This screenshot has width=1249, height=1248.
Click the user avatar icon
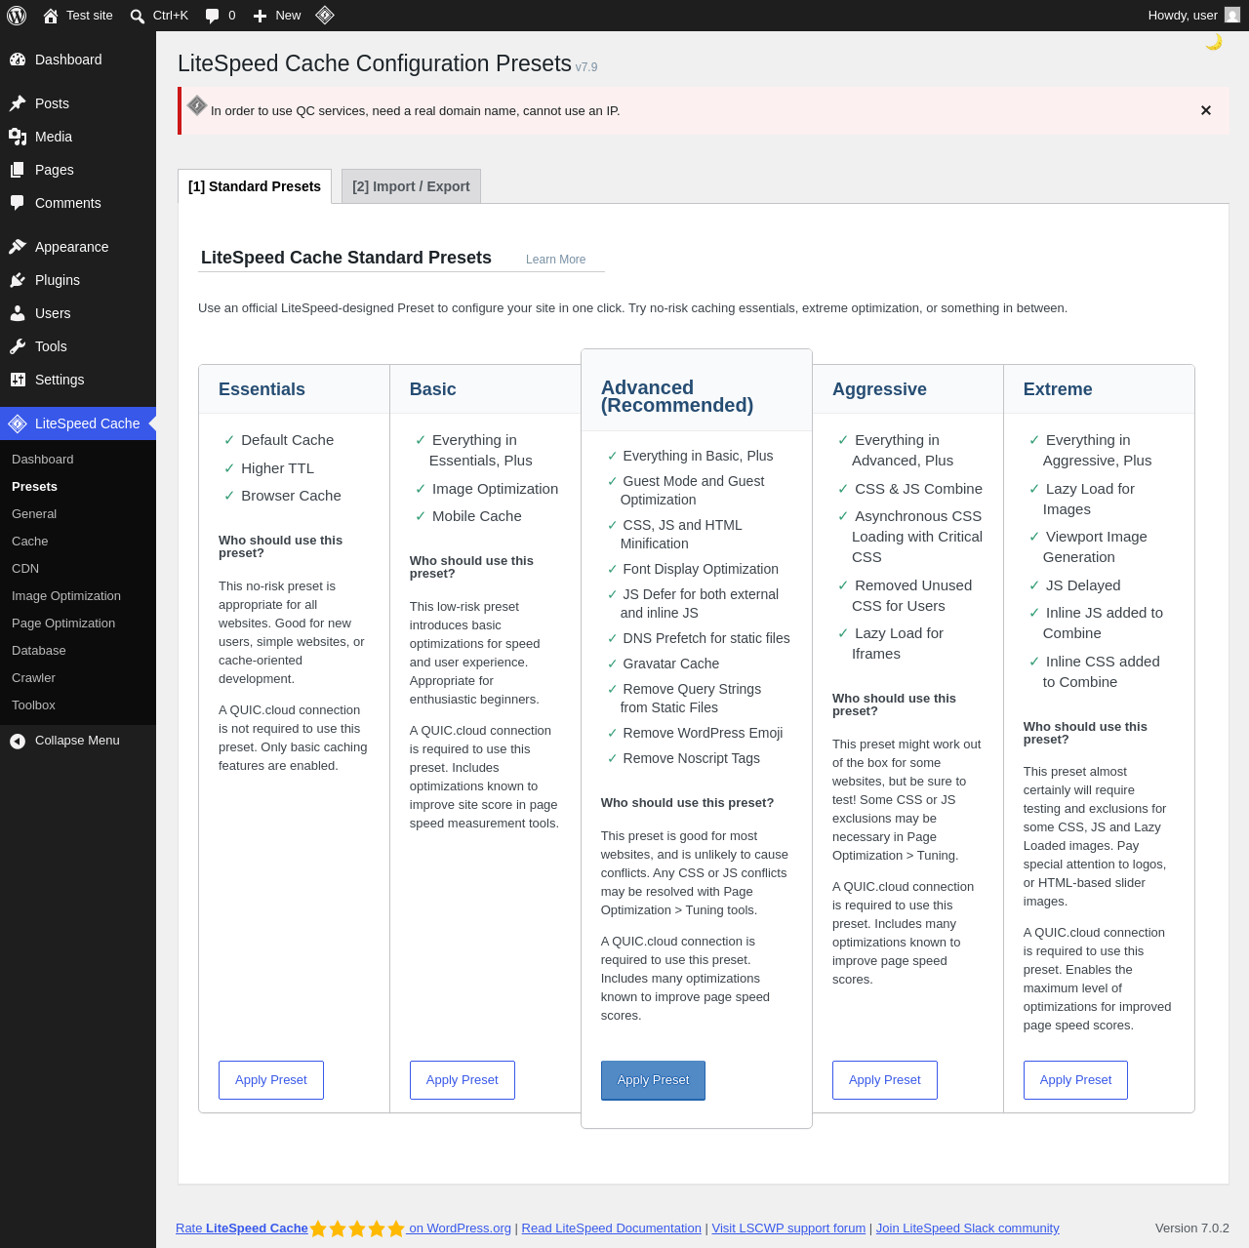[1232, 15]
